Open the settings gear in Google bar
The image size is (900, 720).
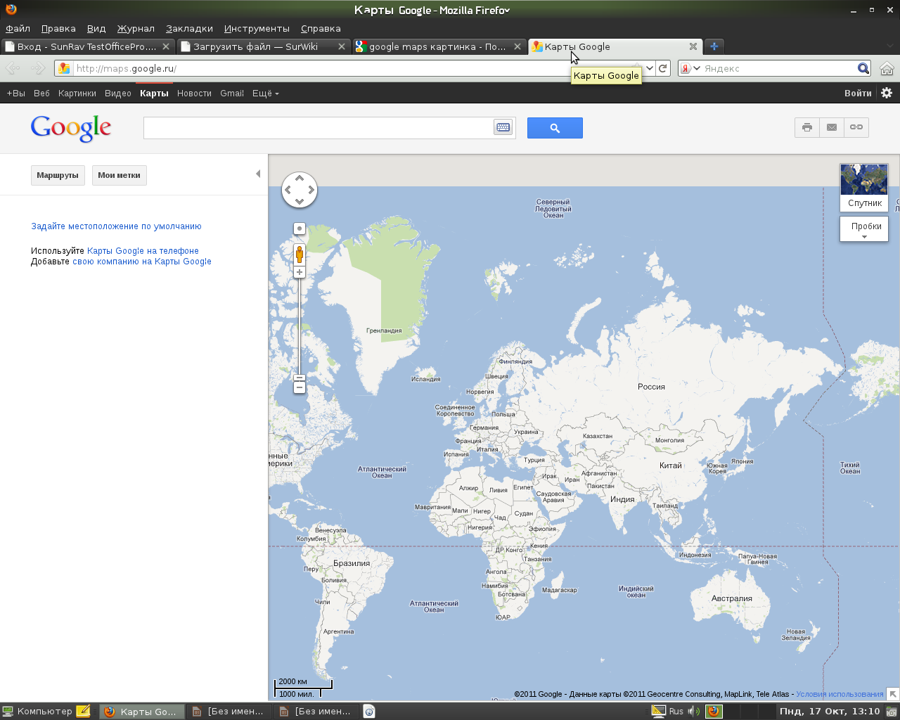pos(887,93)
